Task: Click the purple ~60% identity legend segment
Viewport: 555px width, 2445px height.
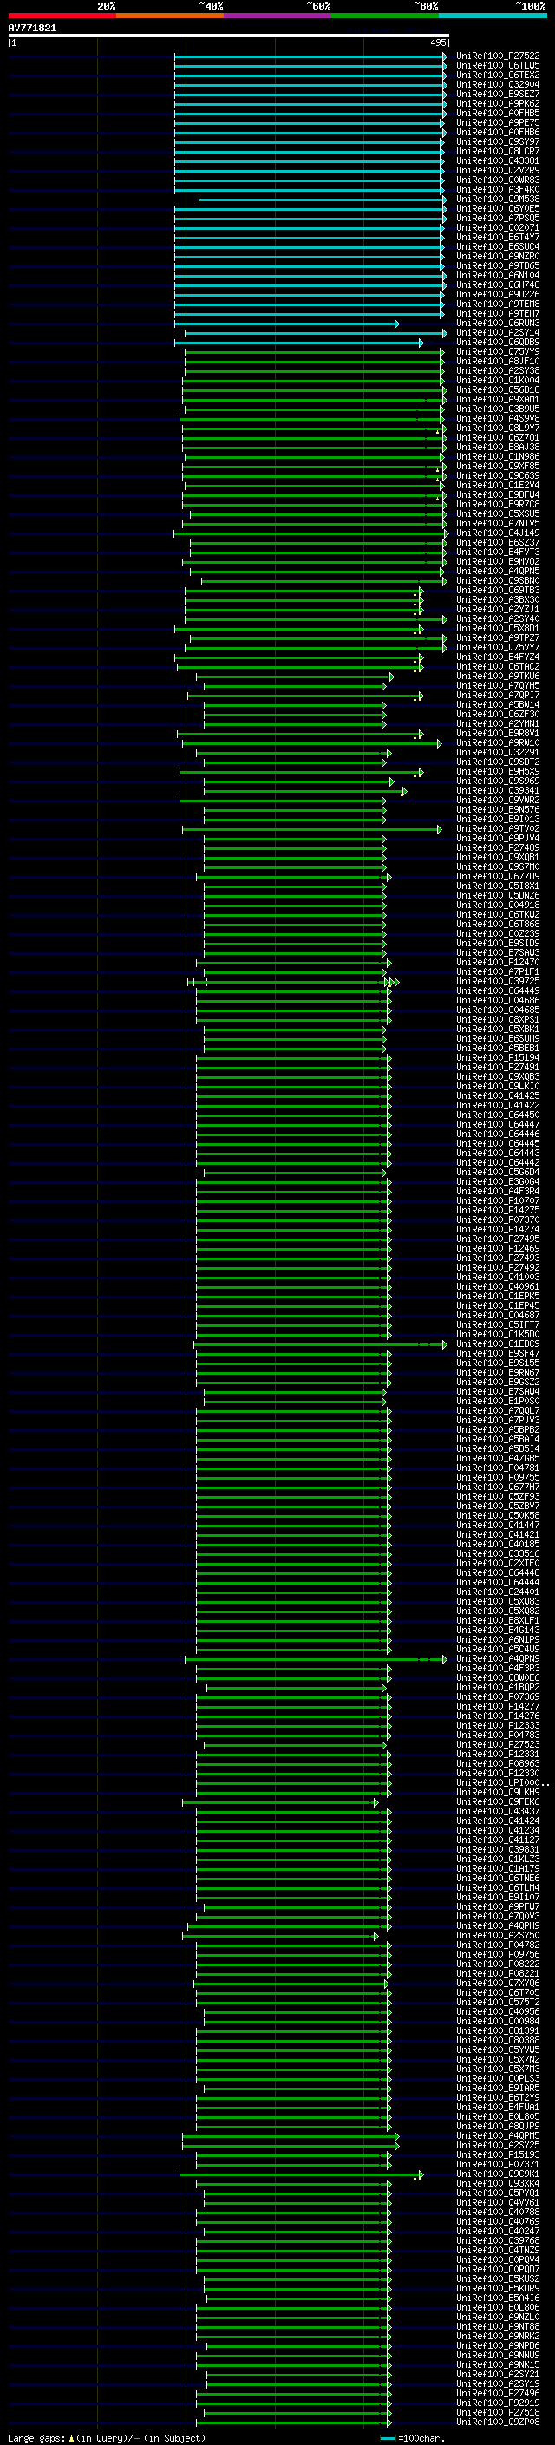Action: click(x=278, y=16)
